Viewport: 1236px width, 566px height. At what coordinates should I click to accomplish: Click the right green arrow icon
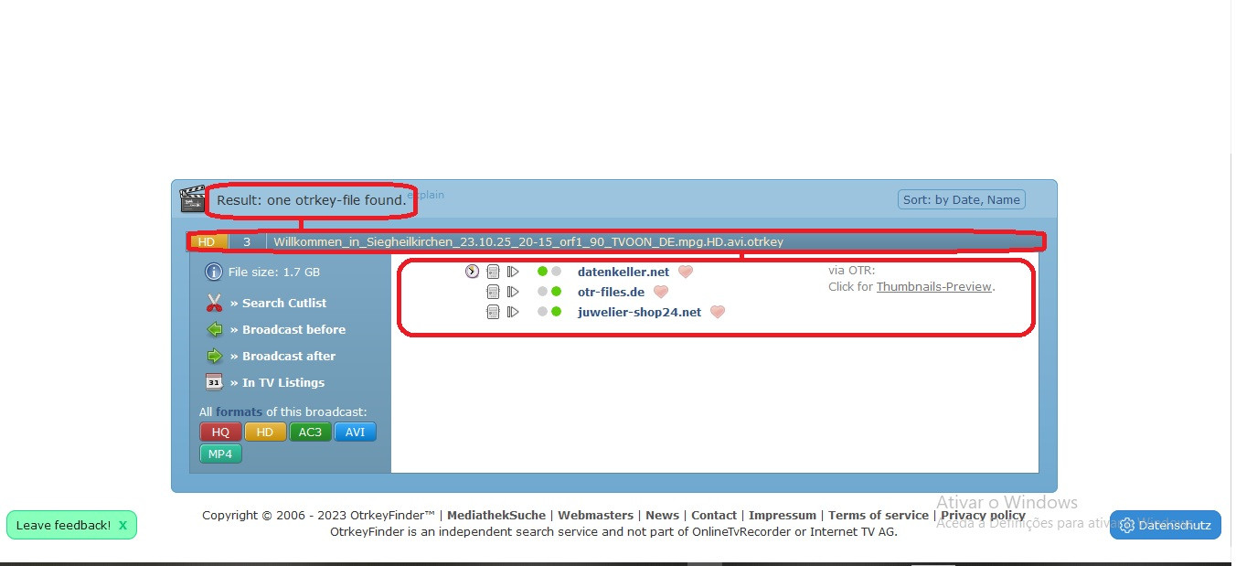[214, 356]
